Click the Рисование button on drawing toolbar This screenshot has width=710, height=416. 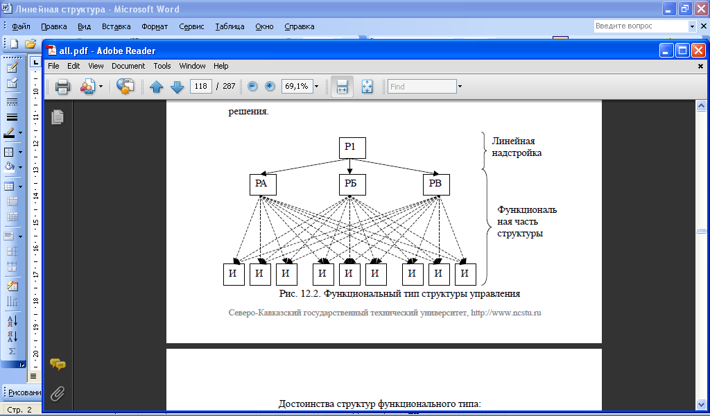[x=24, y=392]
